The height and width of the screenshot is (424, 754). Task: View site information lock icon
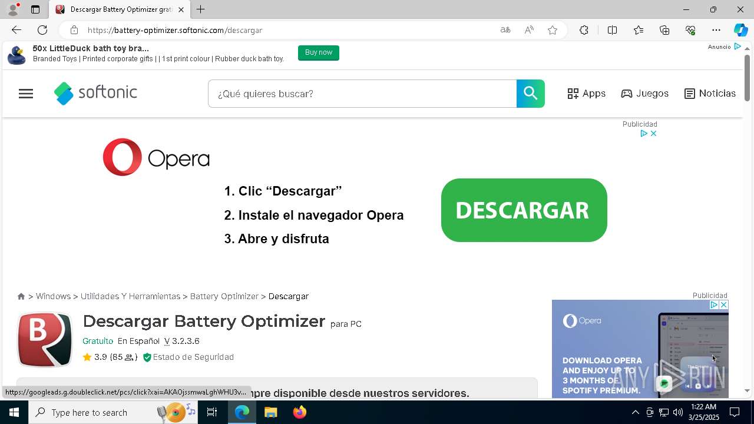click(x=74, y=30)
